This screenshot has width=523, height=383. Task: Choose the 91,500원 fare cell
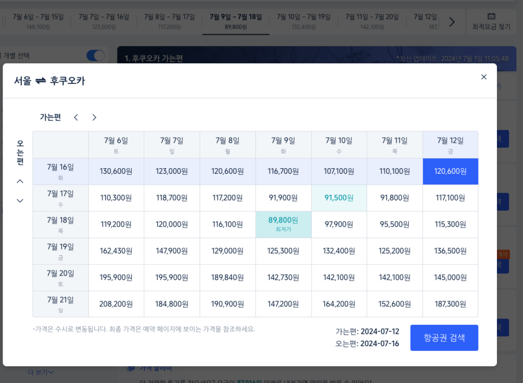click(x=339, y=198)
